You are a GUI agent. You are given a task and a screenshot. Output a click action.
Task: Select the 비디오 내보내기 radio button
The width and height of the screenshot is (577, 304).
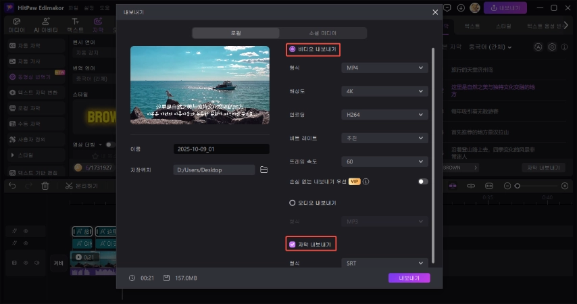click(x=292, y=49)
